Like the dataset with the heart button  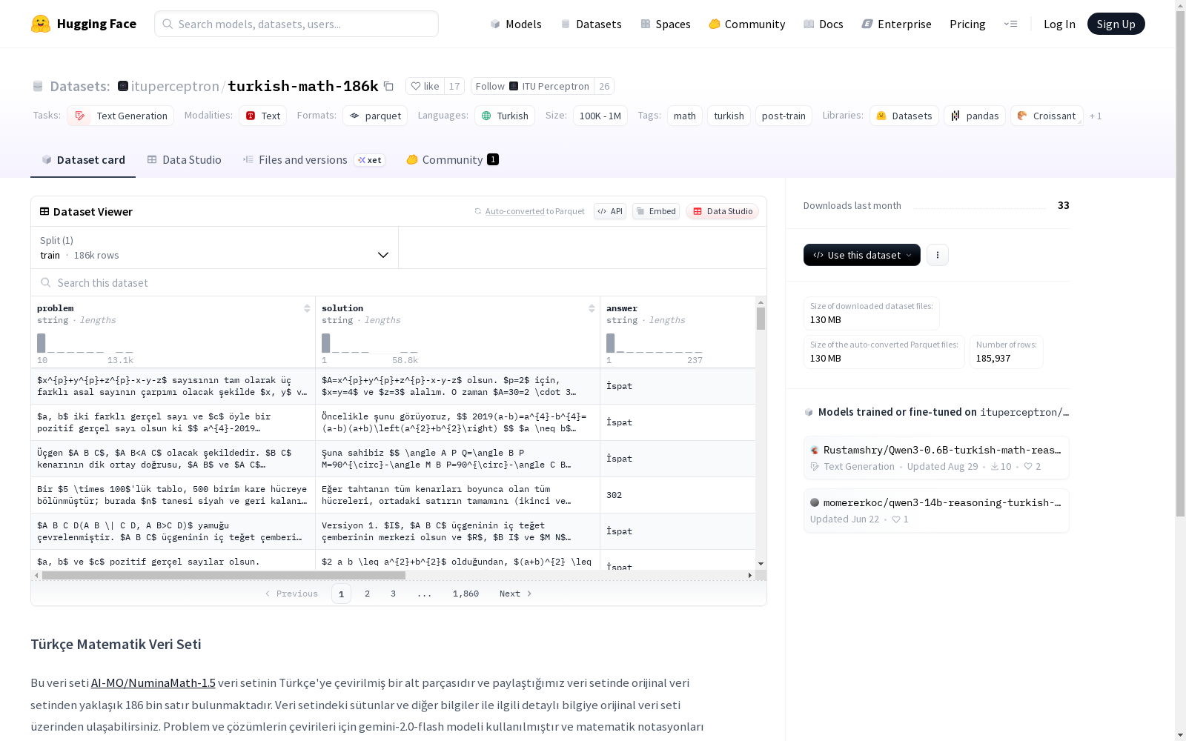pos(425,86)
